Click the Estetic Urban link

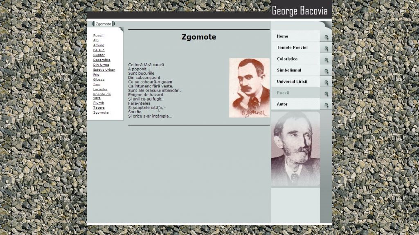click(104, 70)
